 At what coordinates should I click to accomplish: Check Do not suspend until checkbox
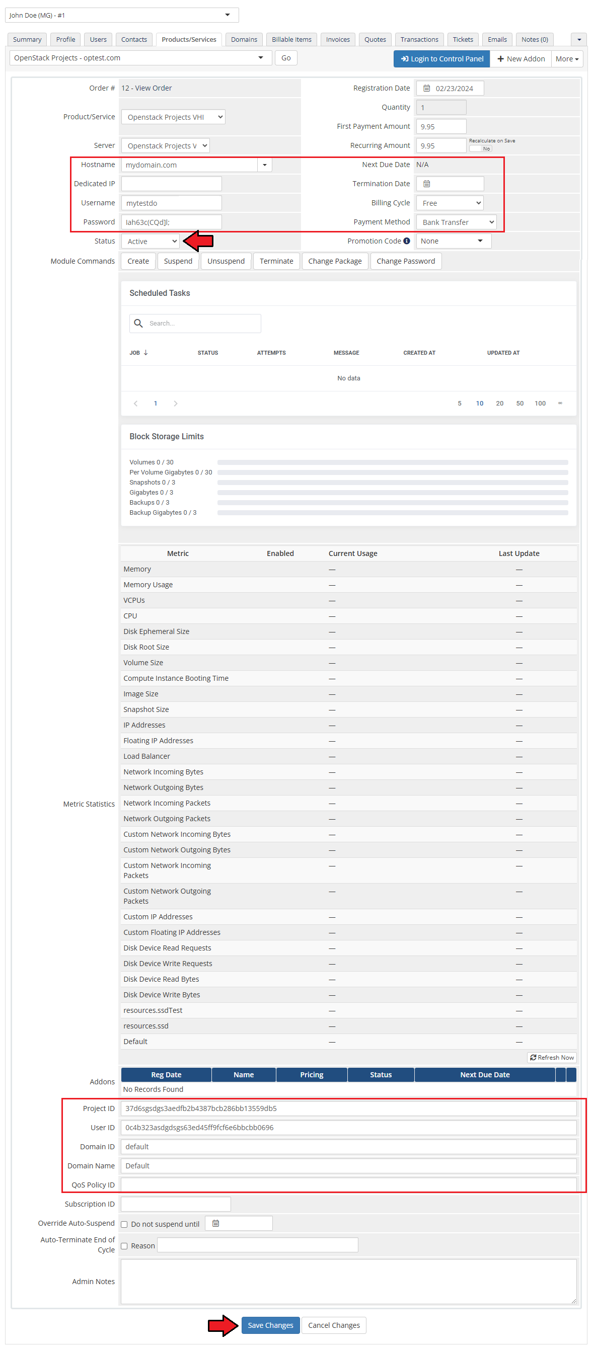pyautogui.click(x=124, y=1224)
